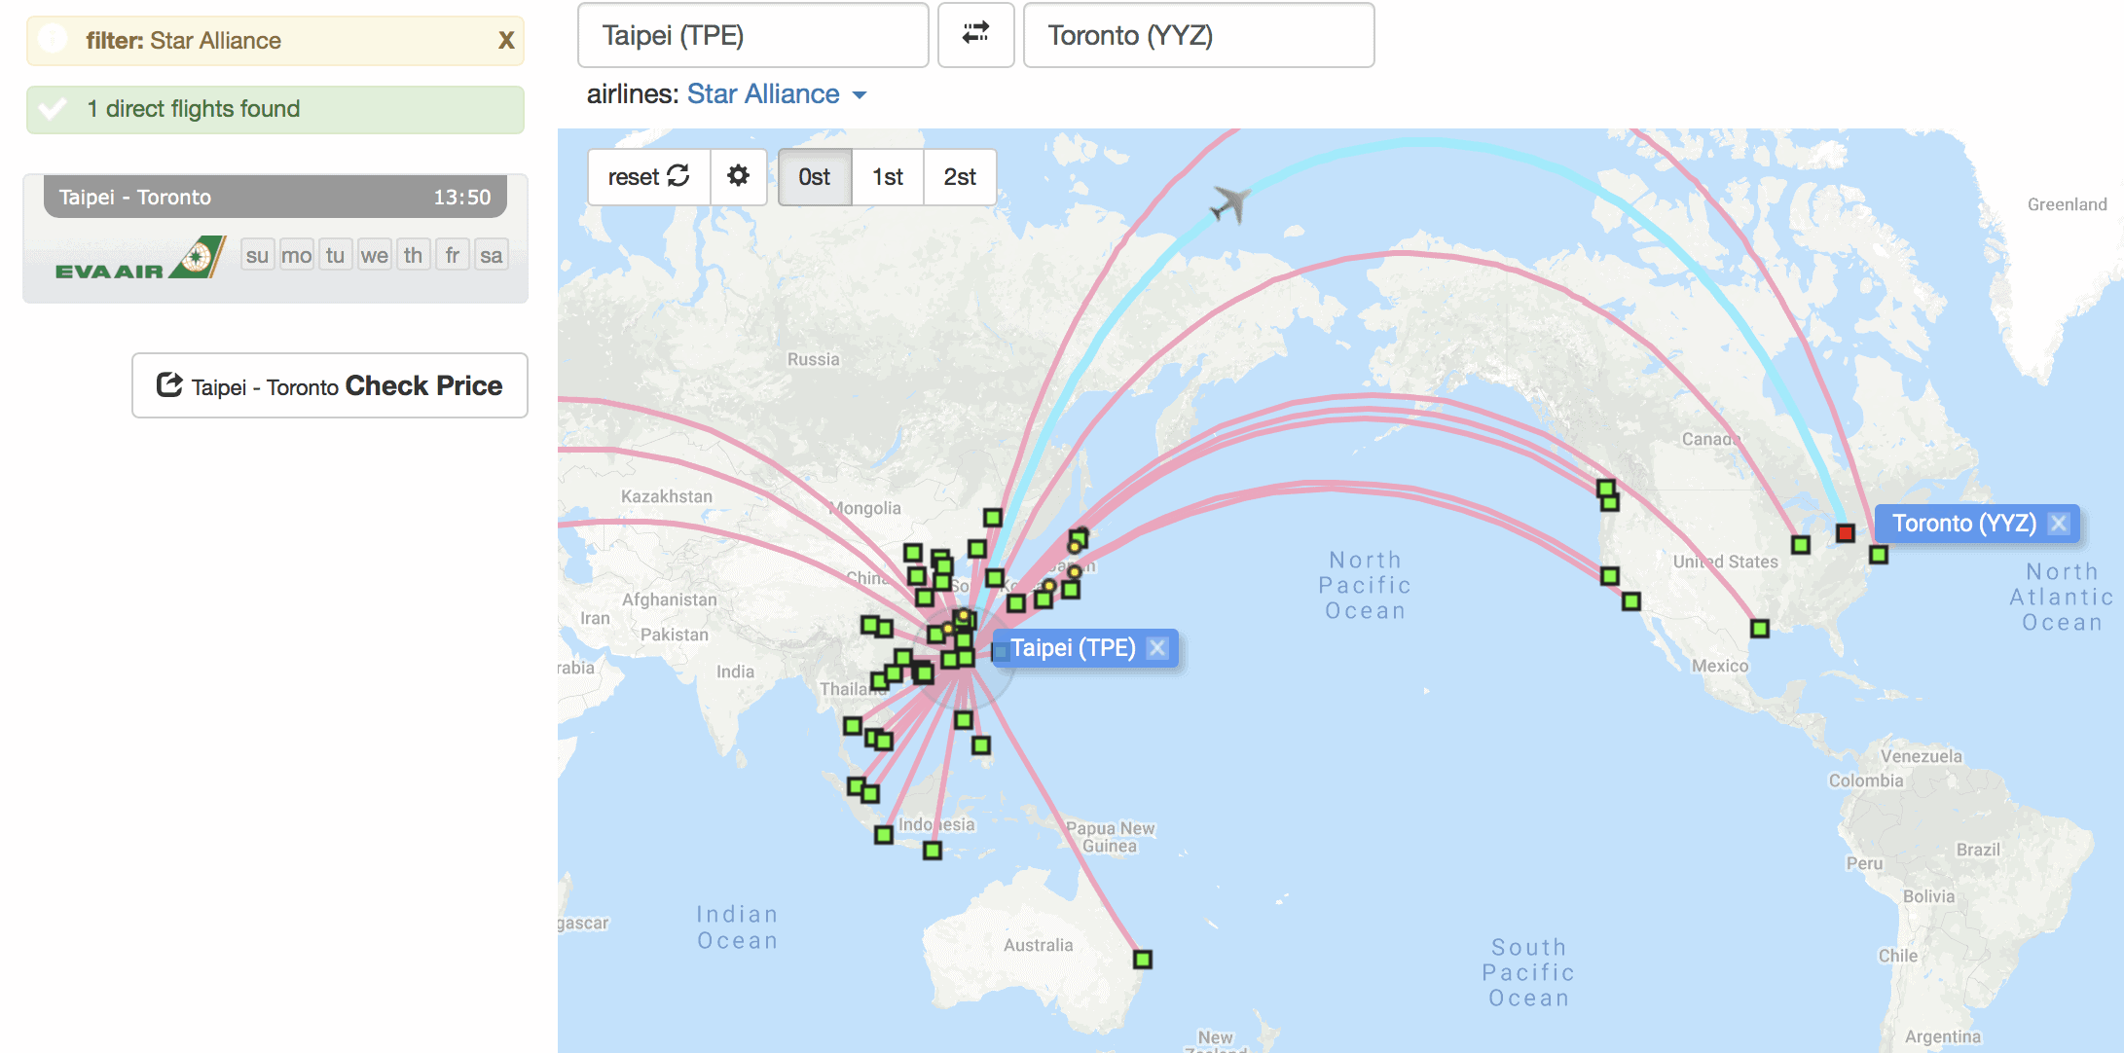Click the Toronto (YYZ) destination field
This screenshot has width=2124, height=1053.
pyautogui.click(x=1198, y=35)
